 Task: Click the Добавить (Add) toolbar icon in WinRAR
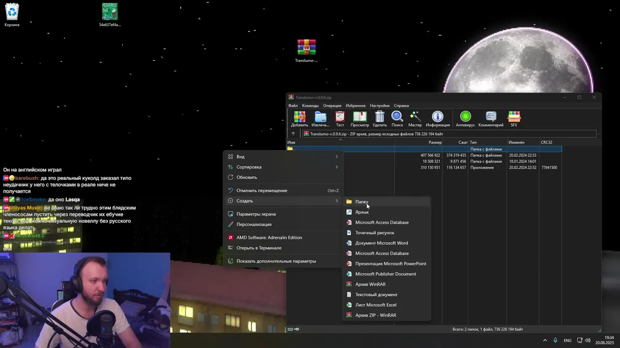pyautogui.click(x=299, y=119)
